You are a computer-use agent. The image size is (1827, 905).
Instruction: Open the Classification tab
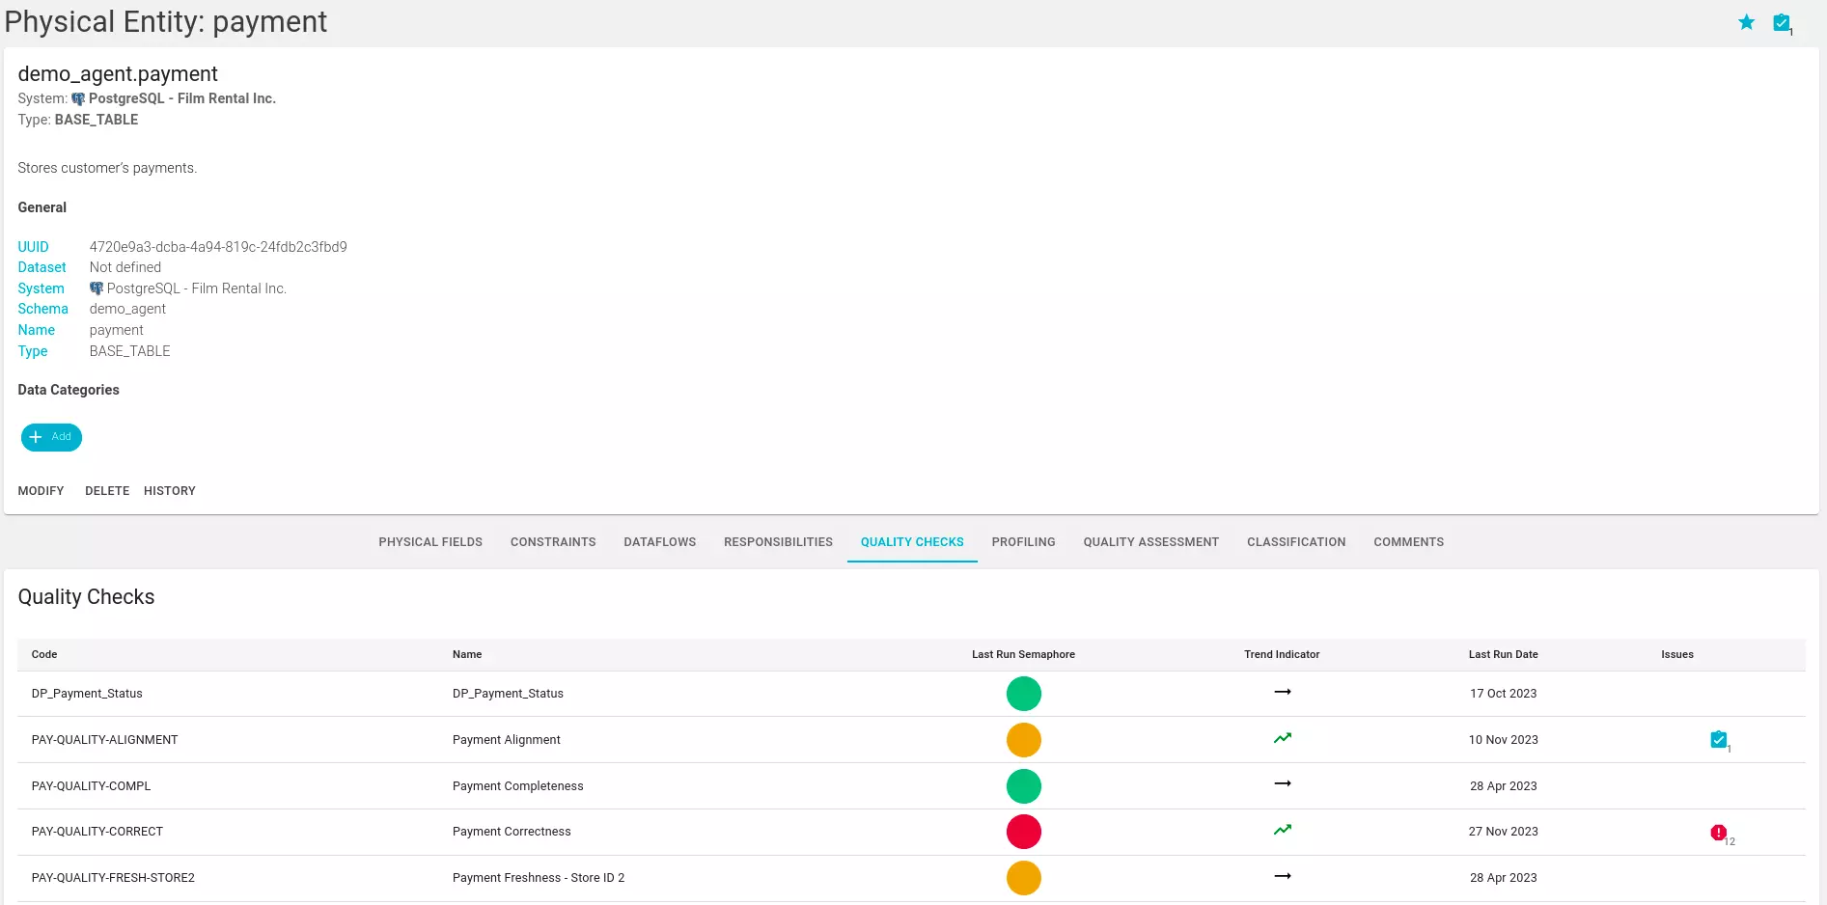(1296, 542)
